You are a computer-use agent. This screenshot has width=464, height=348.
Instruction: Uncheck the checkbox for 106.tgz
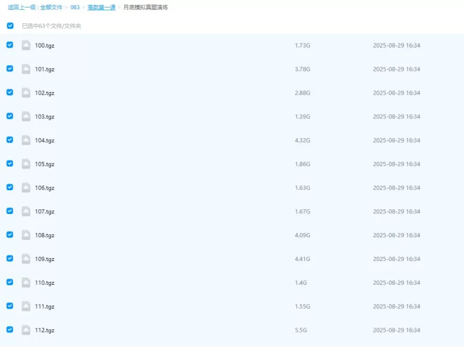10,187
